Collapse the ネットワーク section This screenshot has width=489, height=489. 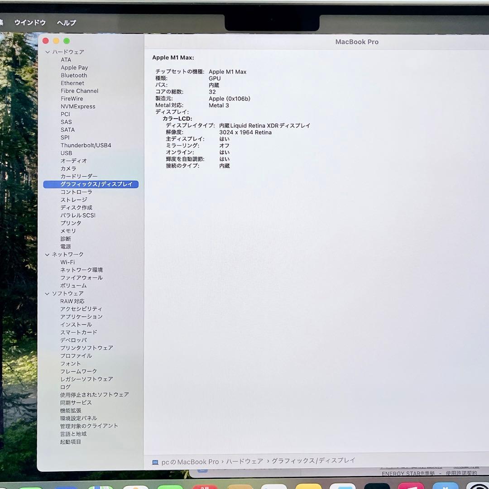click(x=48, y=254)
